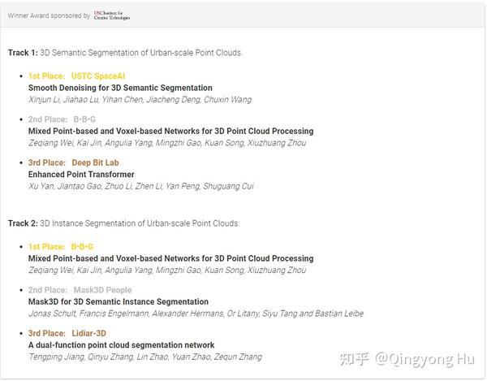Click the Track 1 'Mixed Point-based and Voxel-based Networks' title
This screenshot has width=487, height=381.
coord(170,131)
